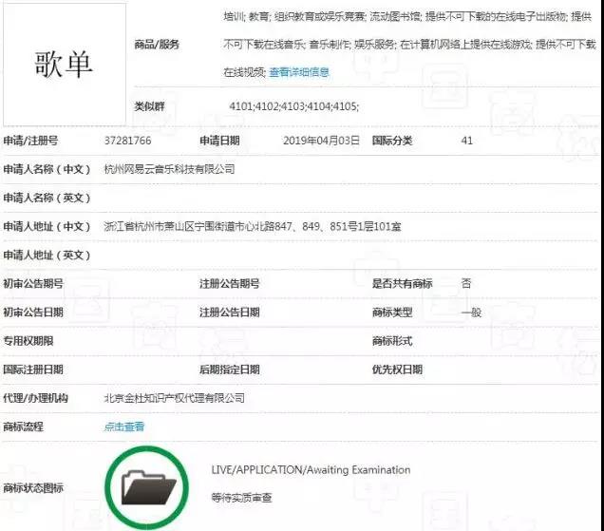Click the 国际注册日期 label
This screenshot has width=604, height=531.
pyautogui.click(x=33, y=370)
